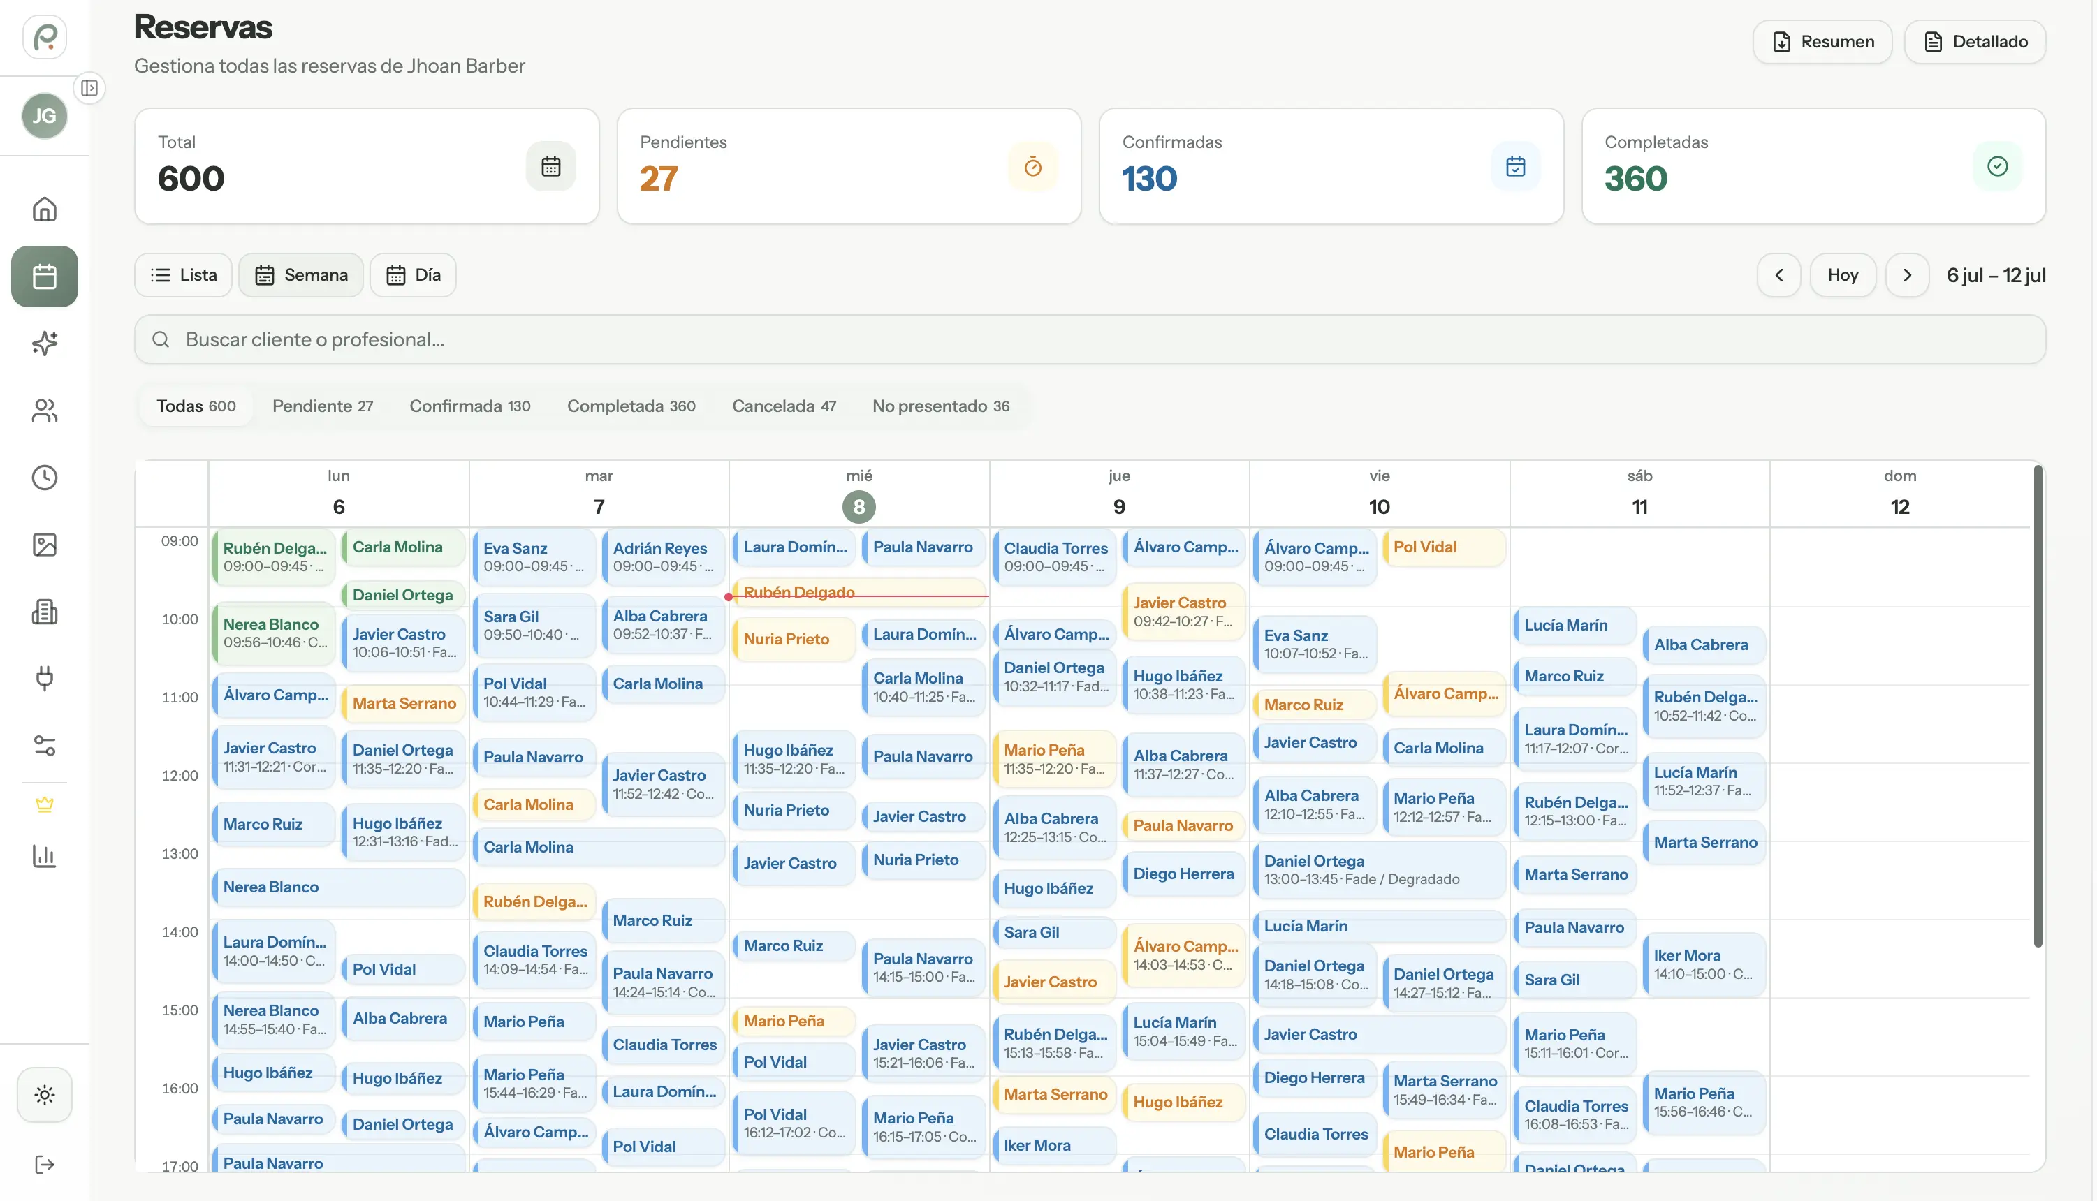Switch to the Día view

tap(414, 274)
